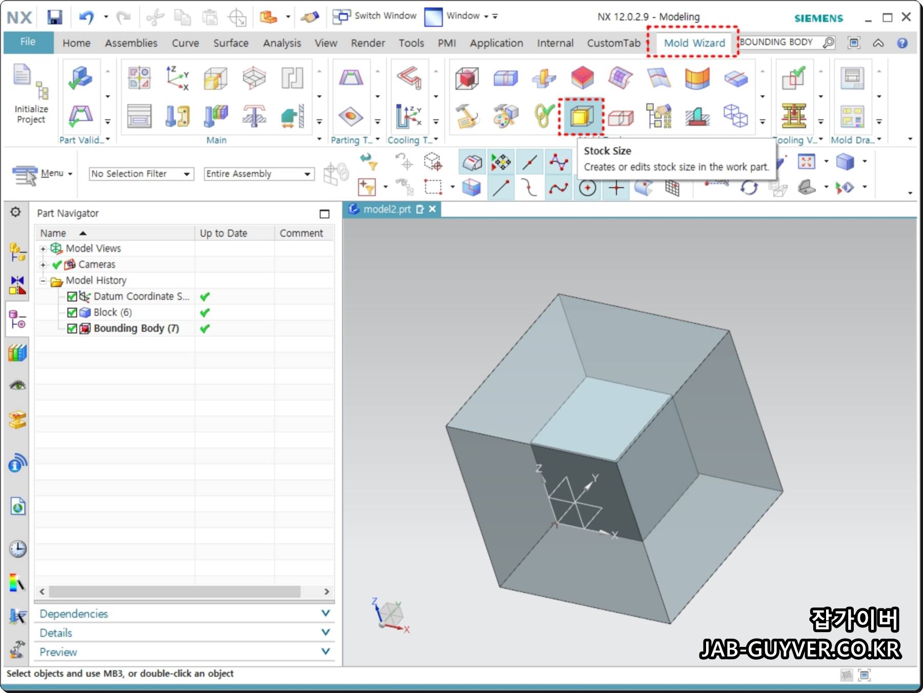Toggle the Arc Center snap point
This screenshot has width=923, height=693.
click(587, 188)
